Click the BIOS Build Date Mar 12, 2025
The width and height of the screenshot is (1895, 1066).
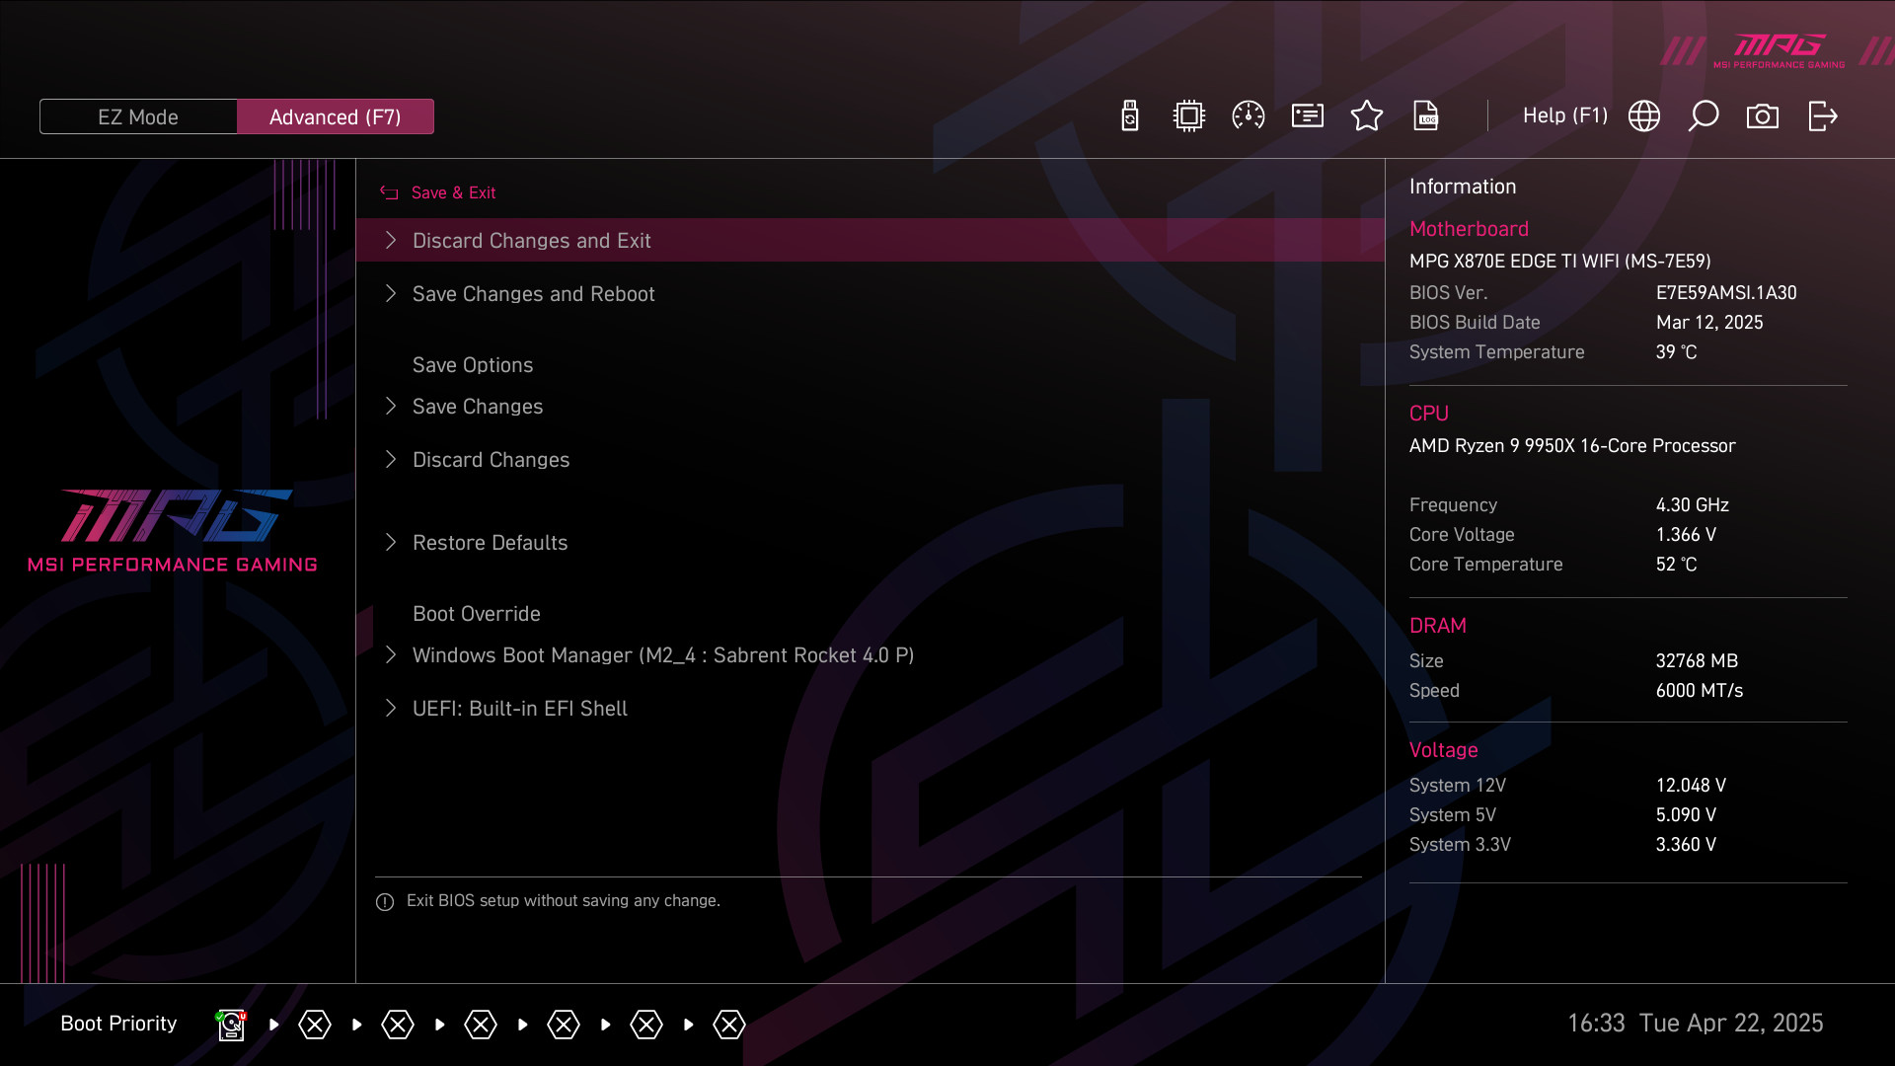1709,323
